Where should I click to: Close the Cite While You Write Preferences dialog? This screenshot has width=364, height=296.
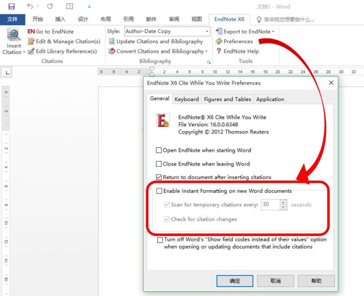click(331, 83)
